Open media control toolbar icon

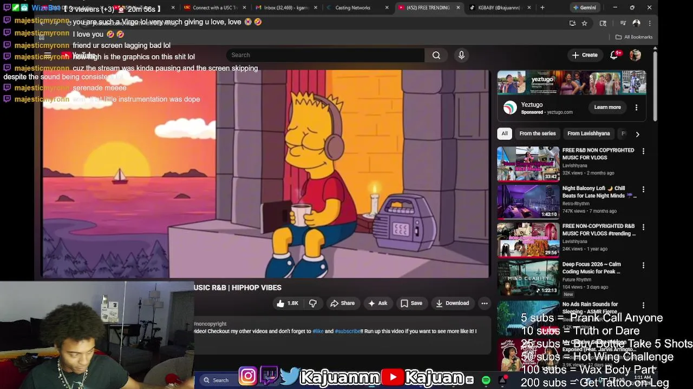623,23
